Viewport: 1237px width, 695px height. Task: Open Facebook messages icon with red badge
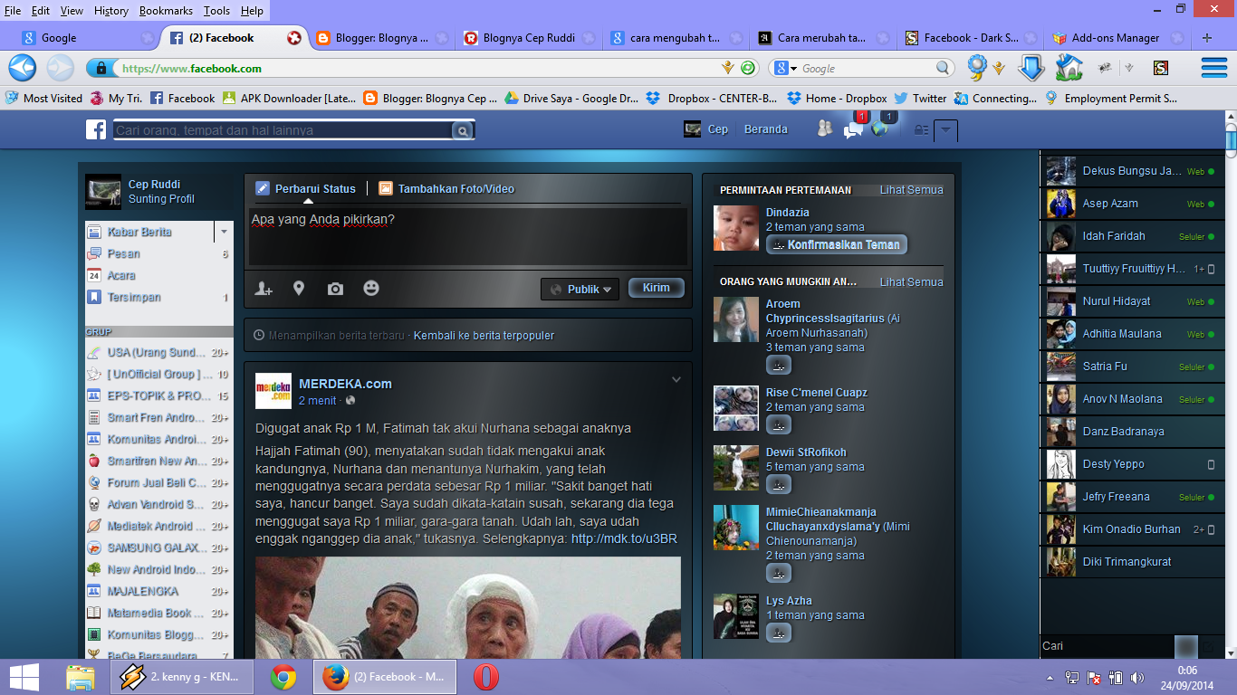(x=853, y=129)
